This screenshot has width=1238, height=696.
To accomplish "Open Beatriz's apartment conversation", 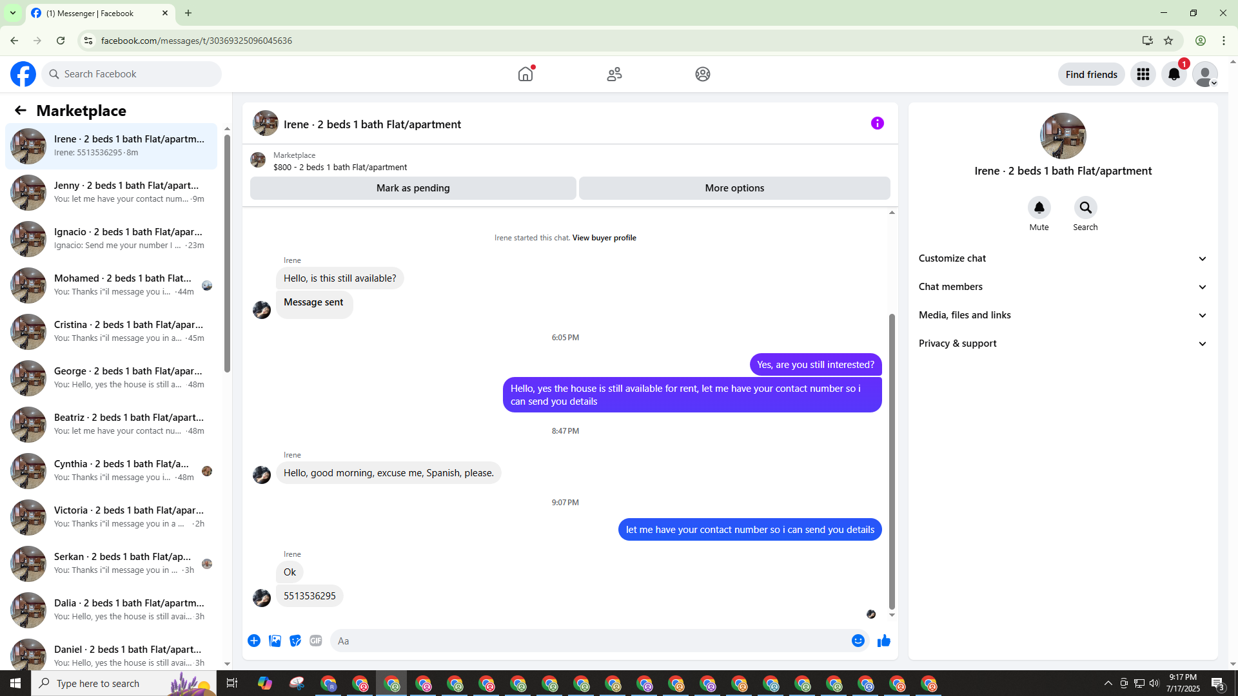I will (x=111, y=424).
